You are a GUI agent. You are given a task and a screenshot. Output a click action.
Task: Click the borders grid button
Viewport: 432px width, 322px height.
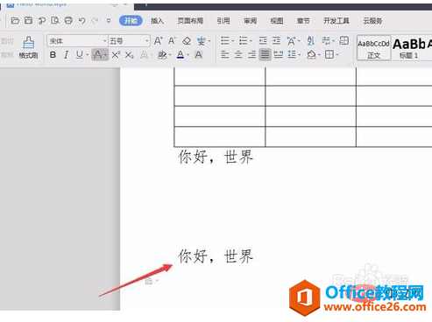[x=329, y=54]
